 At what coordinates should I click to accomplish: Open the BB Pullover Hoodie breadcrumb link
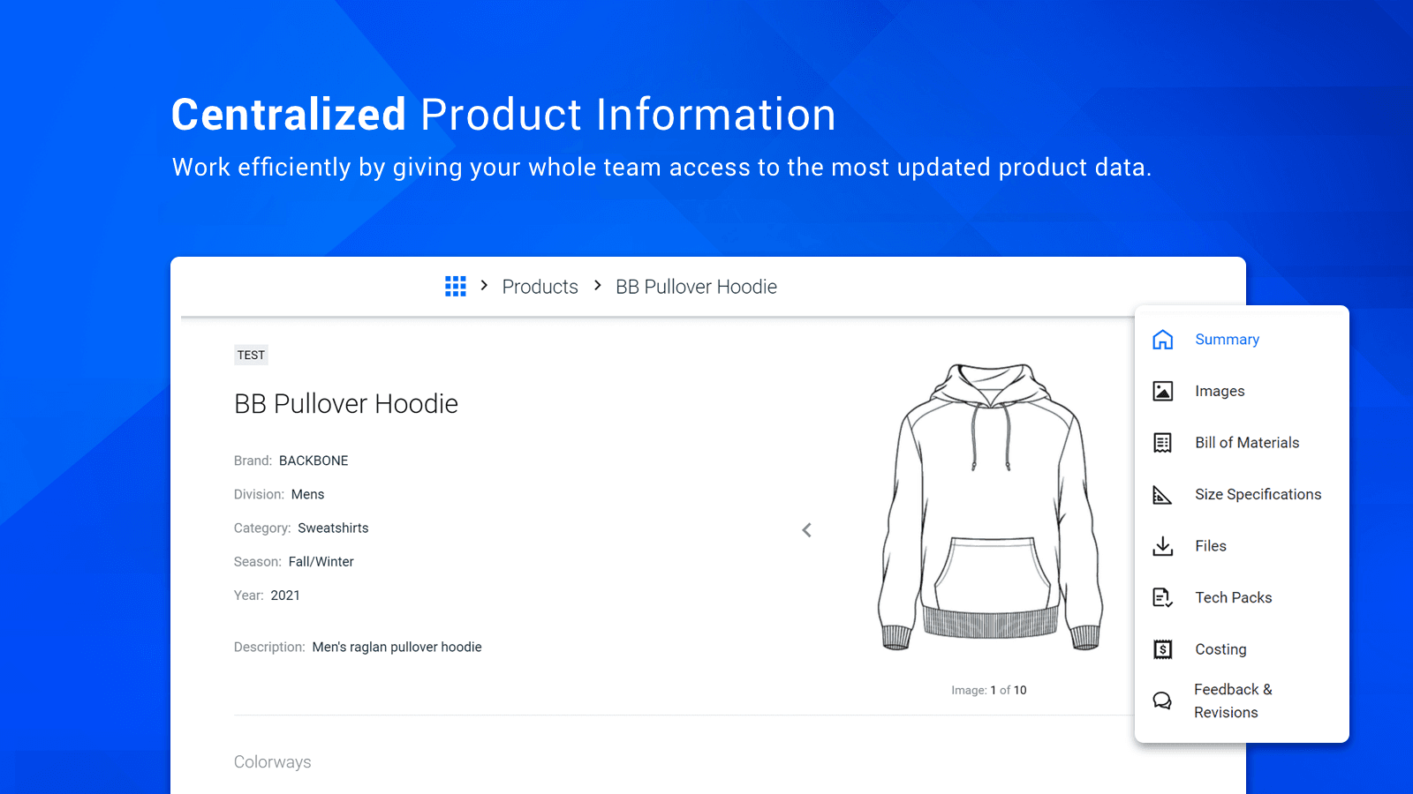pos(696,286)
